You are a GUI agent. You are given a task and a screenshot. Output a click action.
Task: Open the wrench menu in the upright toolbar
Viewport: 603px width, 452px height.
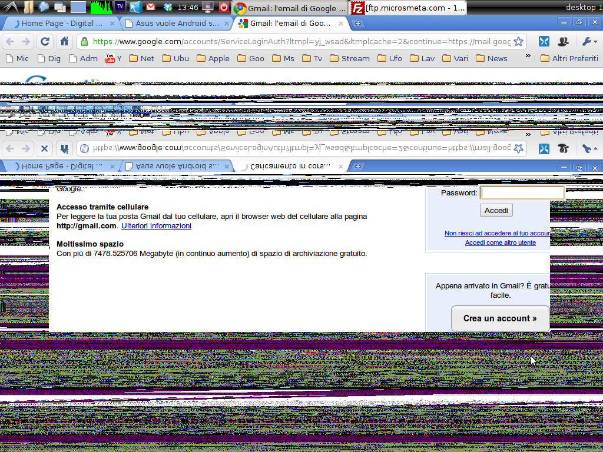tap(589, 41)
